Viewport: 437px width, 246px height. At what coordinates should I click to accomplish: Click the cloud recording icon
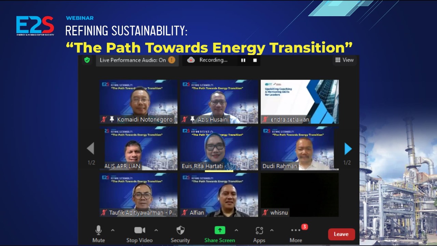(x=191, y=60)
